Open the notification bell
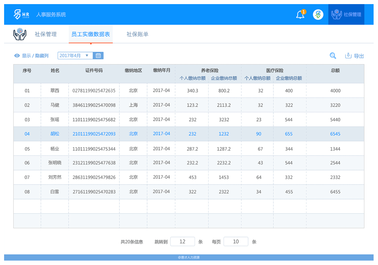 tap(301, 15)
